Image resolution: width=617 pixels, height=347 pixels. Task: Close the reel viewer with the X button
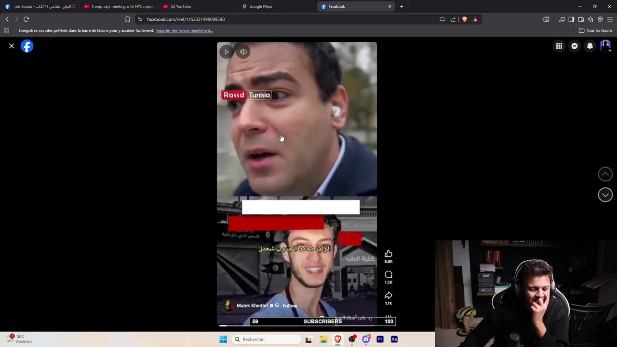[x=12, y=46]
